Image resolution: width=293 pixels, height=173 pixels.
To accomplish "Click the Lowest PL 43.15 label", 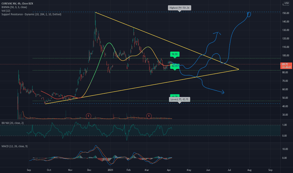I will point(180,99).
